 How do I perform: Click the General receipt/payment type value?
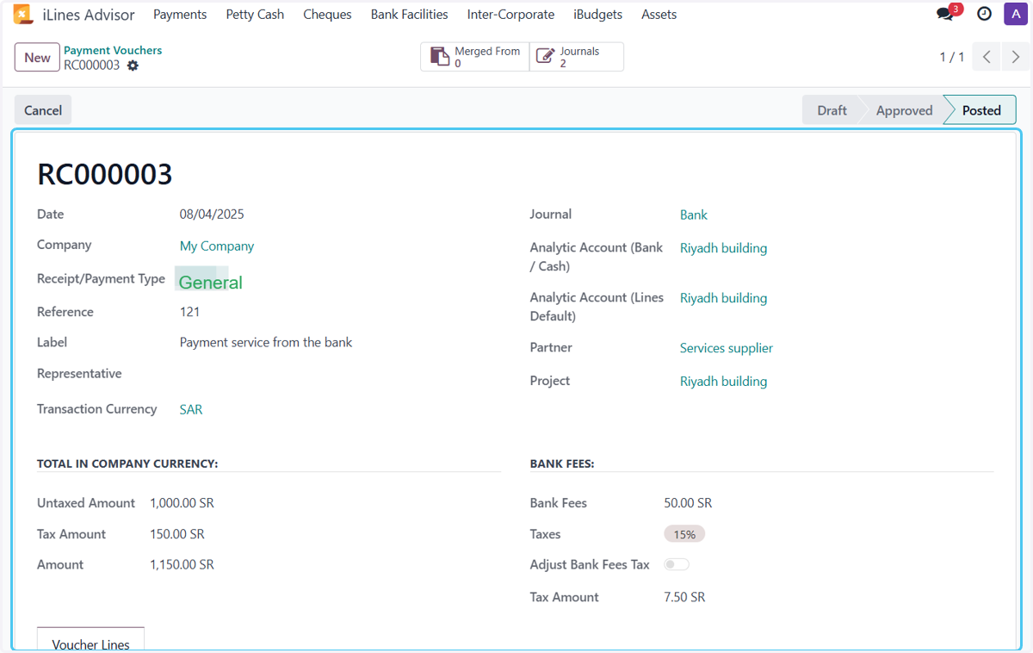(211, 283)
